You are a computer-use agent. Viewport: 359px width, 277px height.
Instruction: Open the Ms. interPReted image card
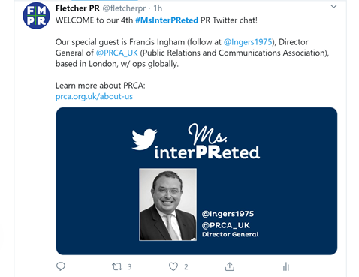(197, 181)
